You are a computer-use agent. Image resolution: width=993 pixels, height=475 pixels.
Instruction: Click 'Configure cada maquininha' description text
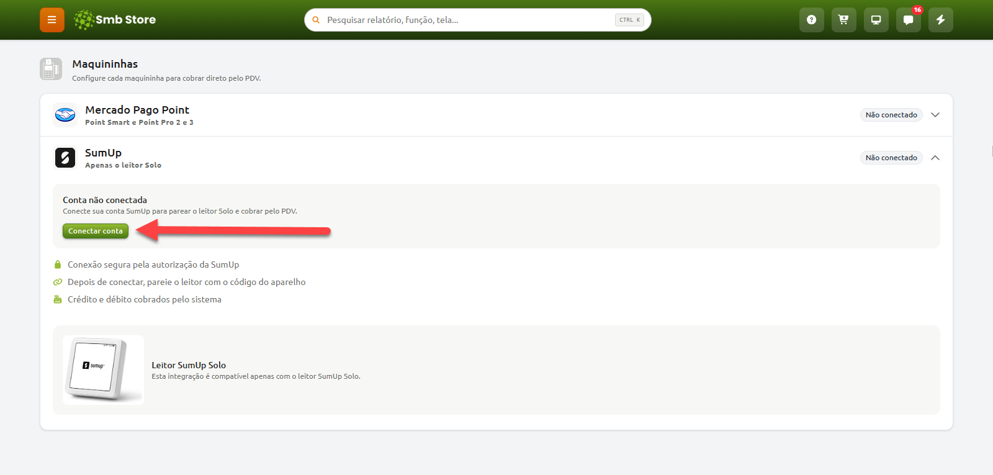click(166, 78)
